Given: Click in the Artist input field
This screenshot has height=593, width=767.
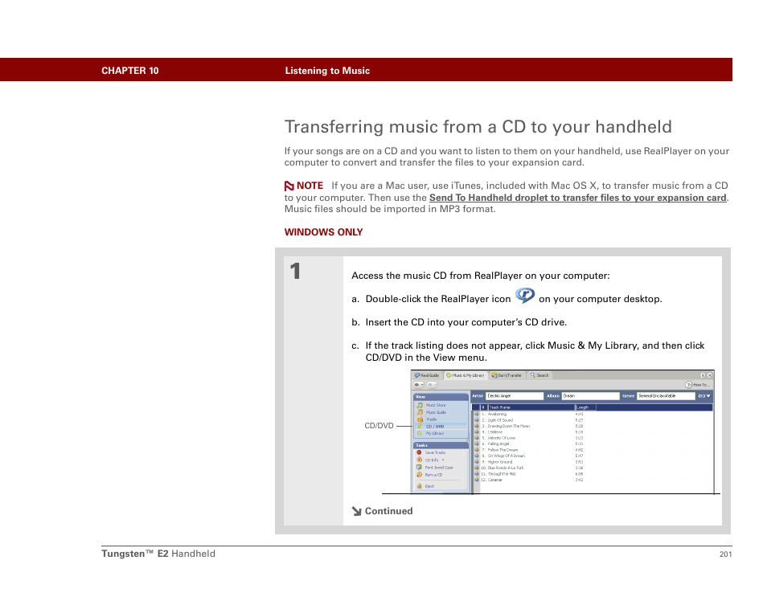Looking at the screenshot, I should (x=515, y=396).
